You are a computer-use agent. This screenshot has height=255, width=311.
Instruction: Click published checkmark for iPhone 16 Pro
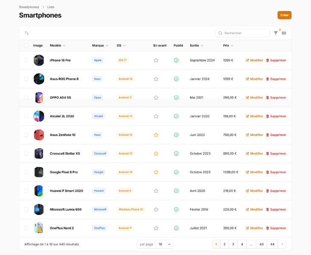click(x=176, y=60)
